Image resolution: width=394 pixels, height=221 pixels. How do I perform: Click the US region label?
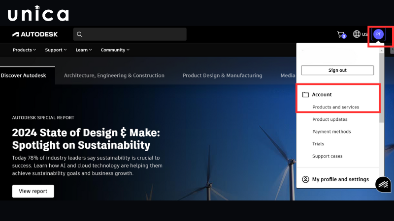pyautogui.click(x=365, y=34)
